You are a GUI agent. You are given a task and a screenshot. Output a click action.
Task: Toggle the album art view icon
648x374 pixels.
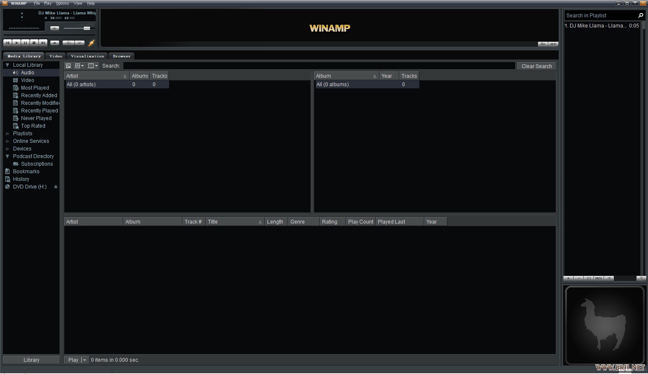pyautogui.click(x=68, y=66)
